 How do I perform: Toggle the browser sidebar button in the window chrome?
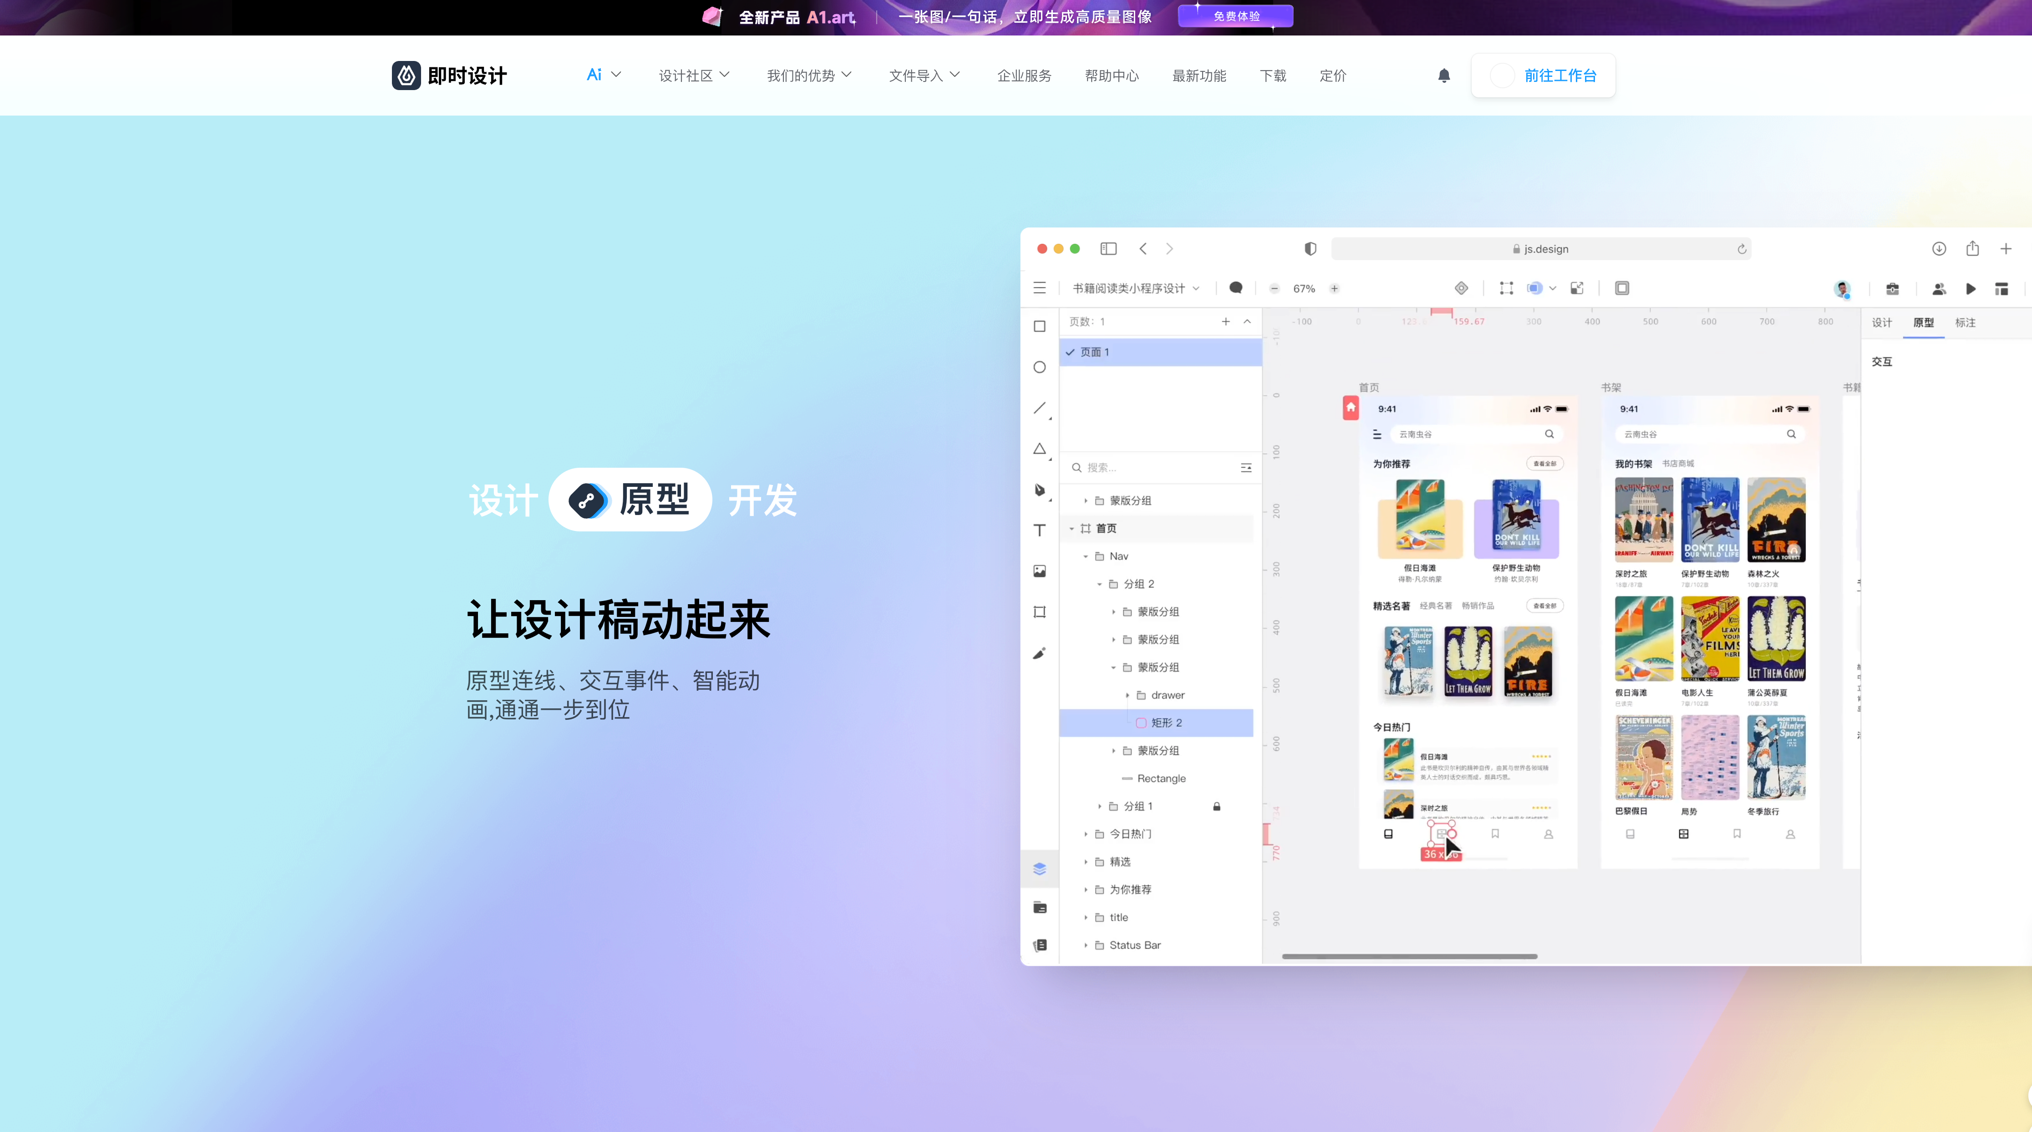click(x=1108, y=248)
